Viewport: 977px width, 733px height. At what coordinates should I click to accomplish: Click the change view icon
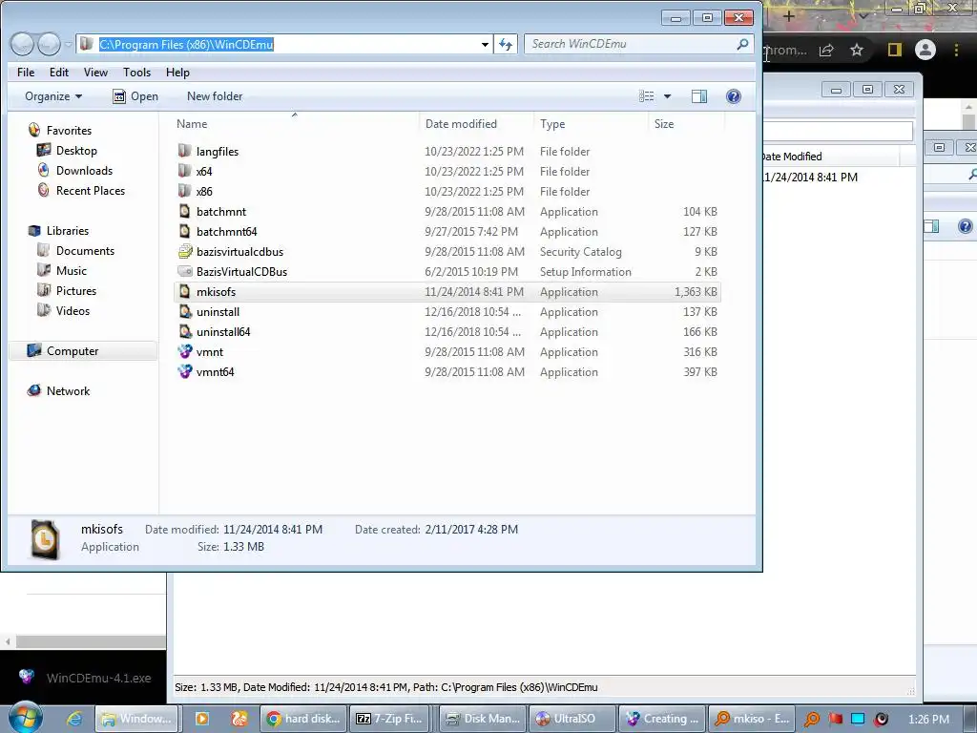click(647, 96)
